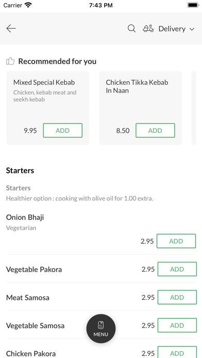
Task: Open the search magnifier icon
Action: point(131,28)
